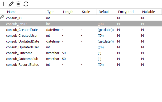Select the consub_SysID row
162x102 pixels.
tap(81, 24)
